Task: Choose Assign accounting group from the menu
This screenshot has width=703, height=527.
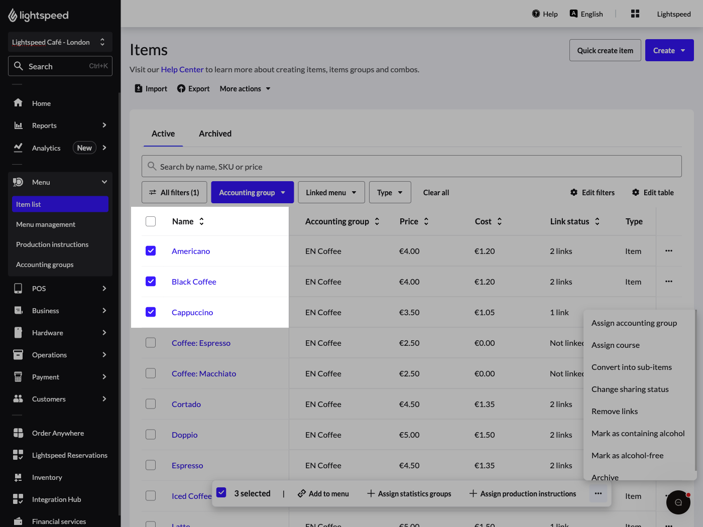Action: click(634, 323)
